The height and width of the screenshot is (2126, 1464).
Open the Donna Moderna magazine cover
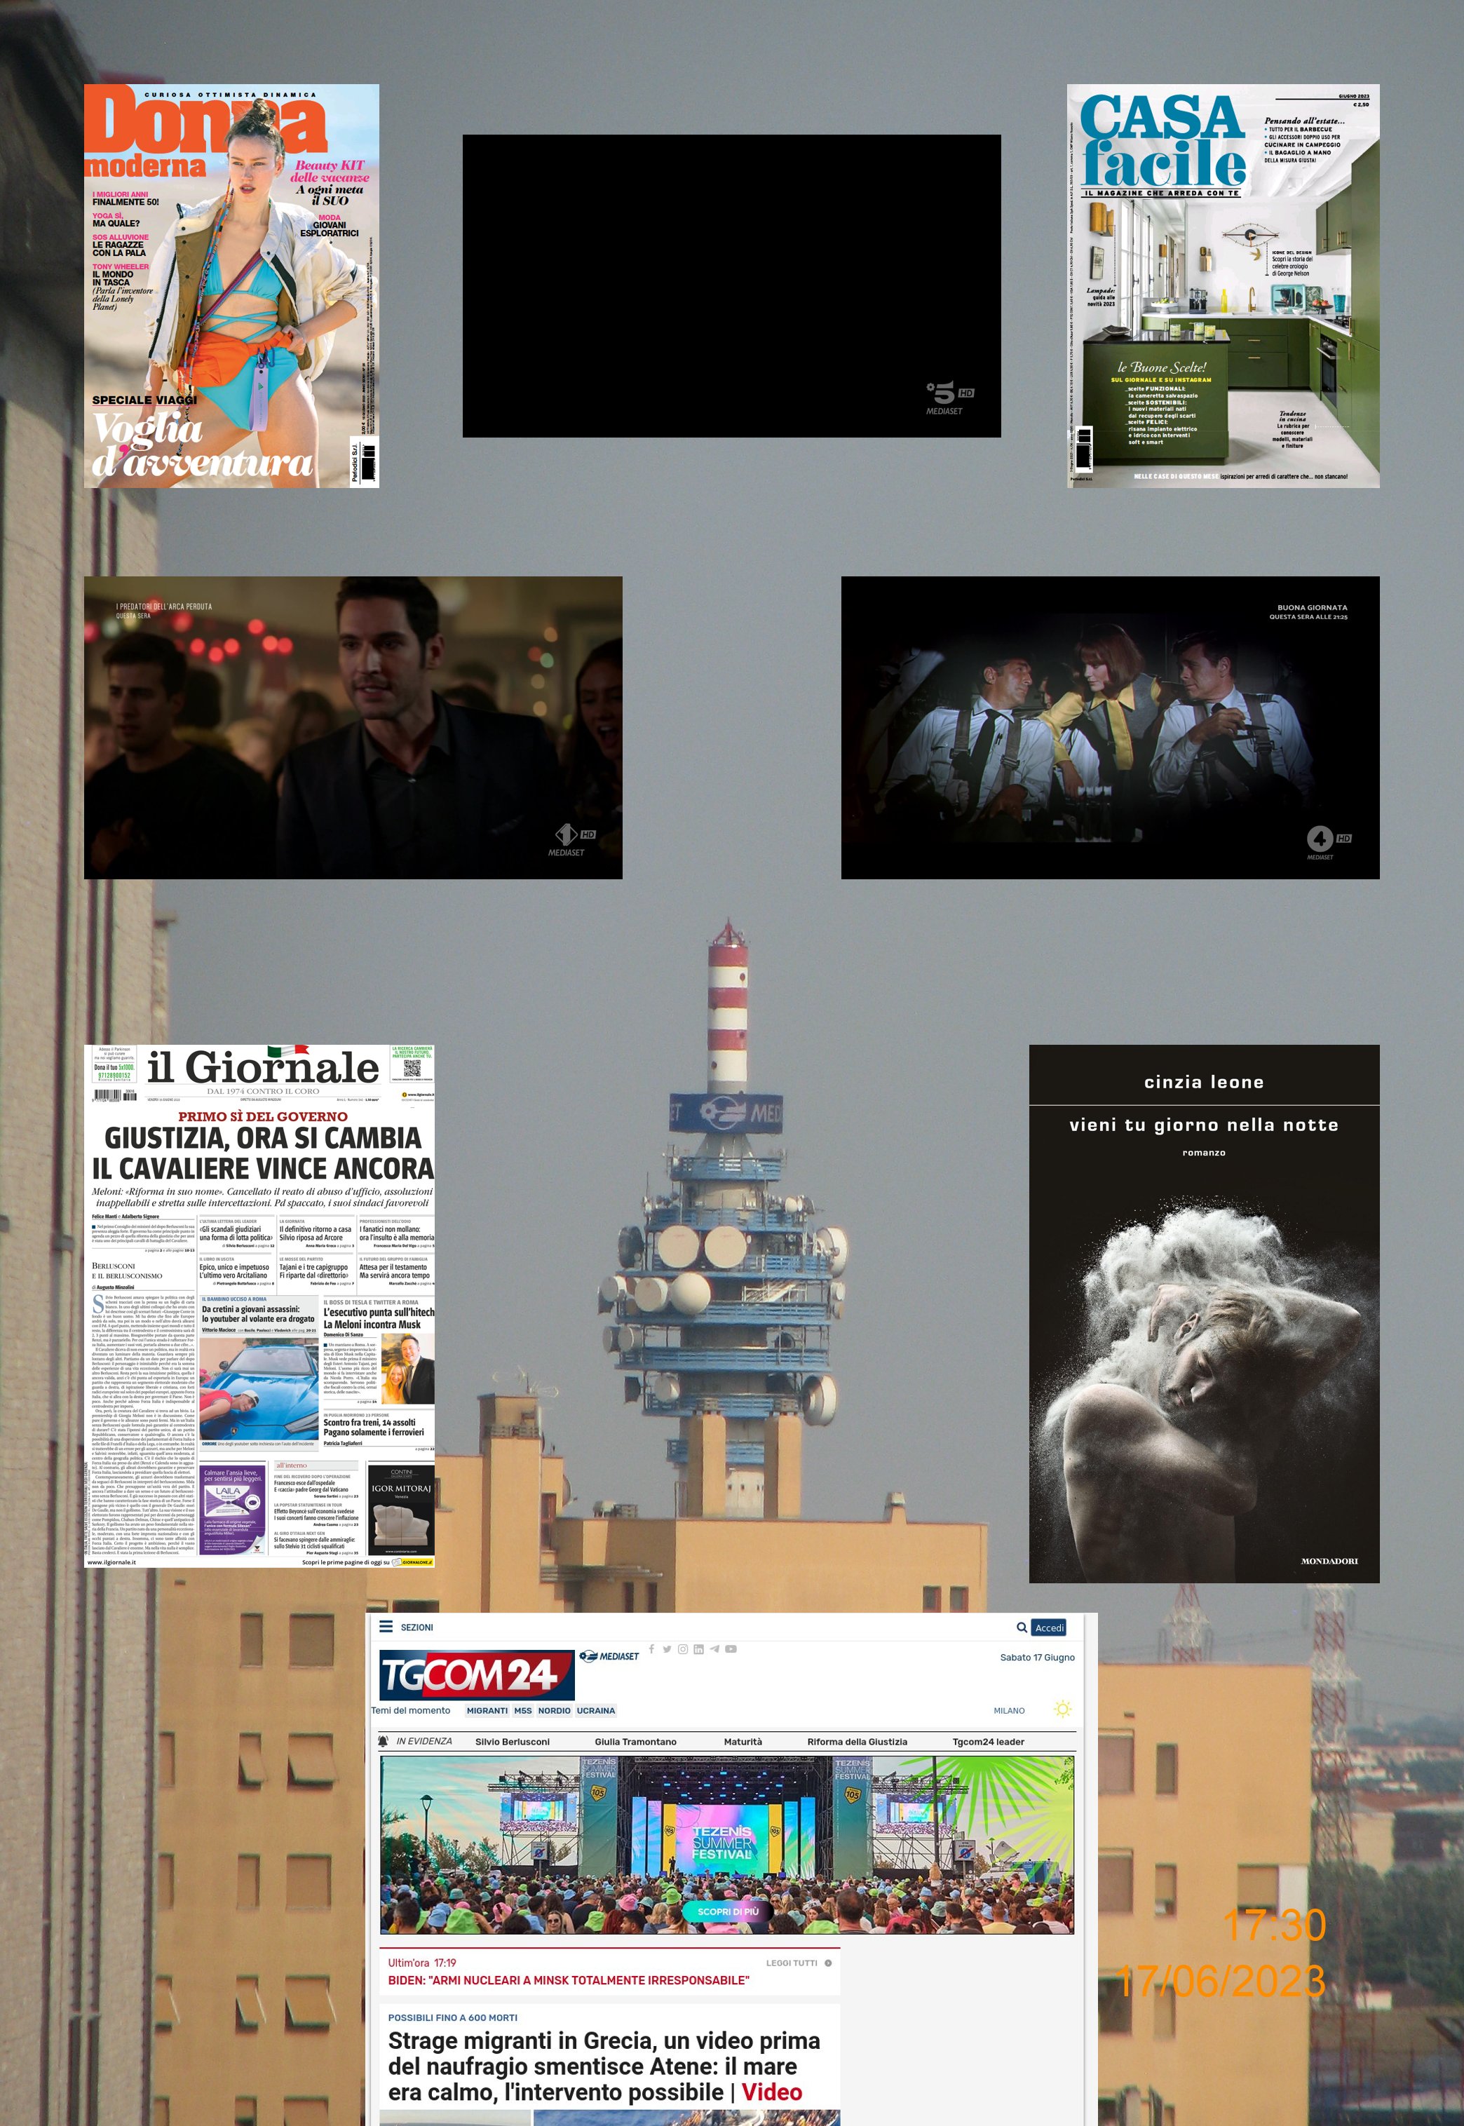pos(231,286)
